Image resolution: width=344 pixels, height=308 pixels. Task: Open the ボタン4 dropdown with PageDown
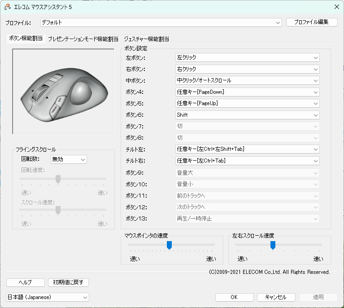coord(248,92)
